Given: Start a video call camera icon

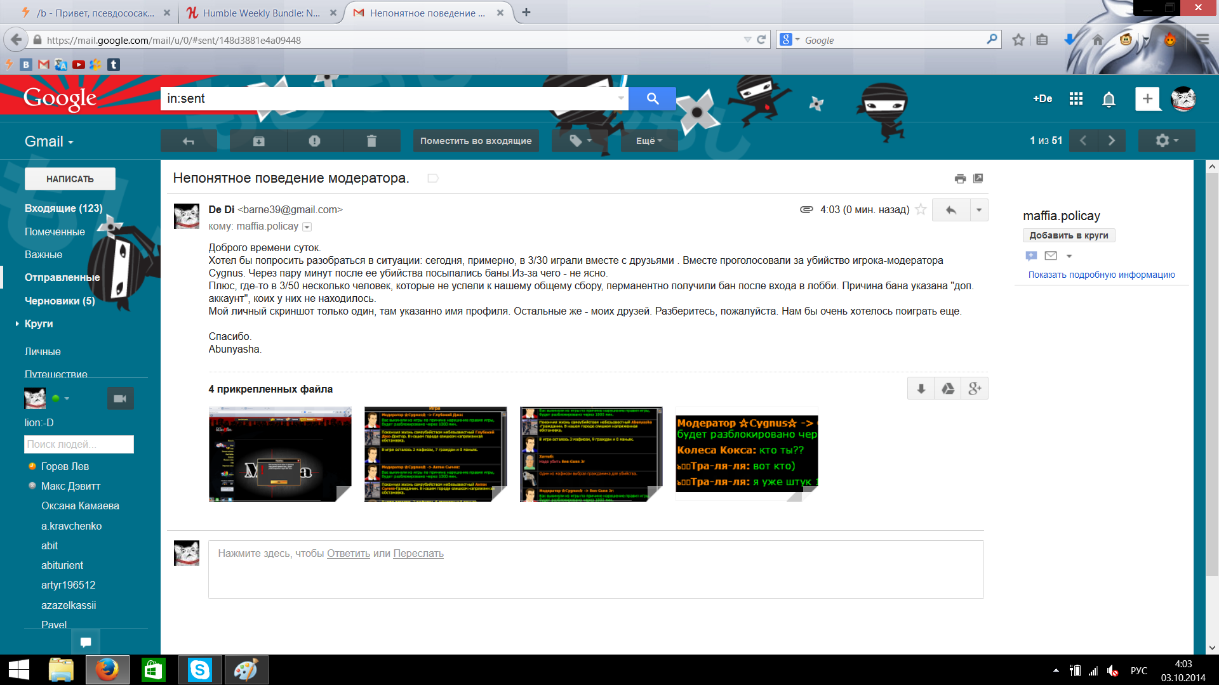Looking at the screenshot, I should tap(120, 398).
